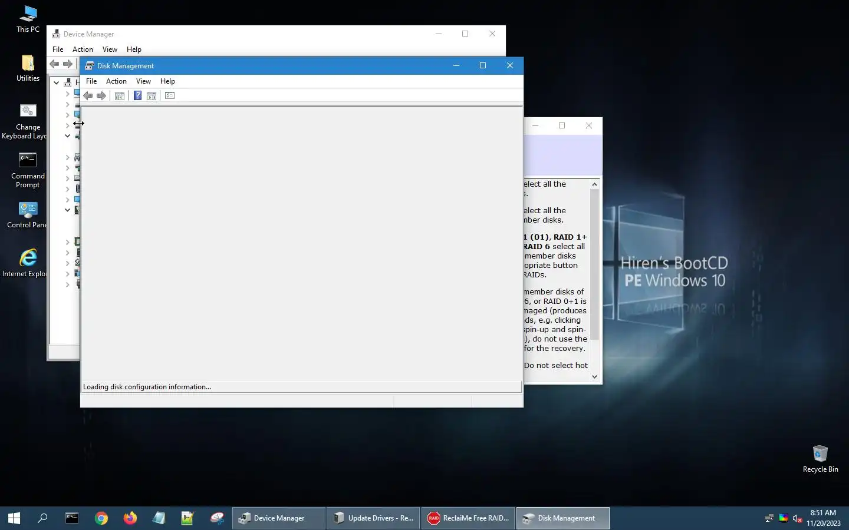This screenshot has width=849, height=530.
Task: Click the forward arrow in Device Manager toolbar
Action: [x=68, y=64]
